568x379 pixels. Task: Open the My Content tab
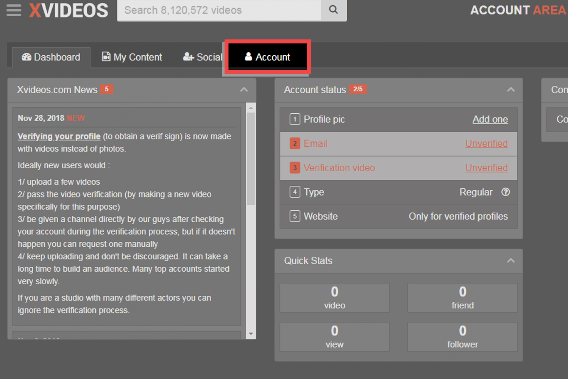click(x=132, y=57)
